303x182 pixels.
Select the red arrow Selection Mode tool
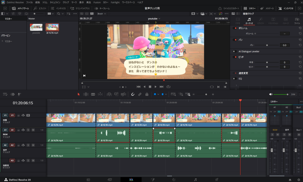click(79, 94)
